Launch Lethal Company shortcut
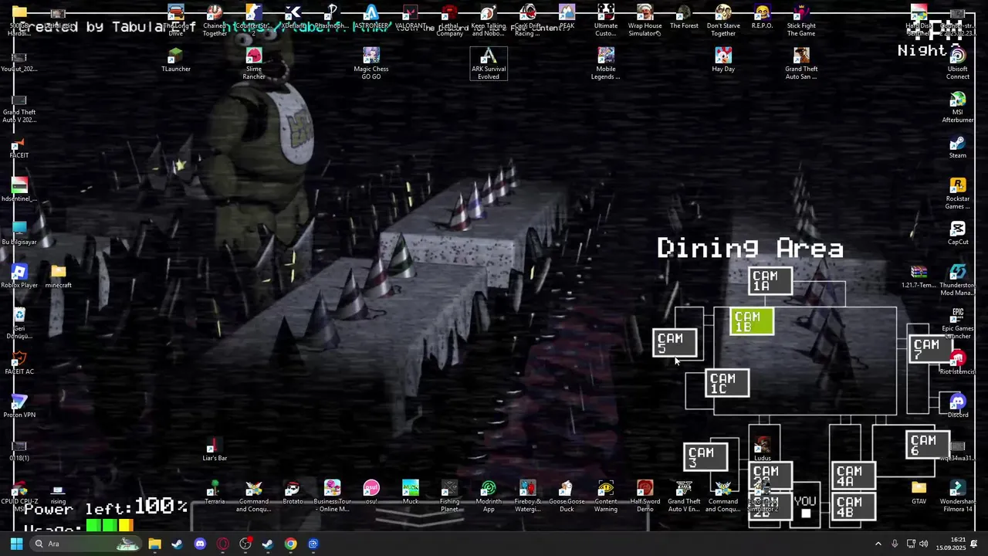 449,20
